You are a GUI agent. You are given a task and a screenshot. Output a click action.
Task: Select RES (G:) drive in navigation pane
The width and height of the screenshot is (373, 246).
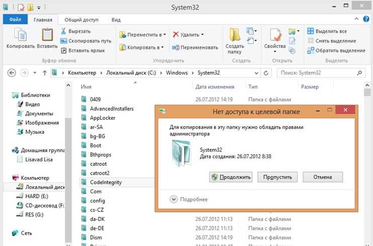[30, 215]
